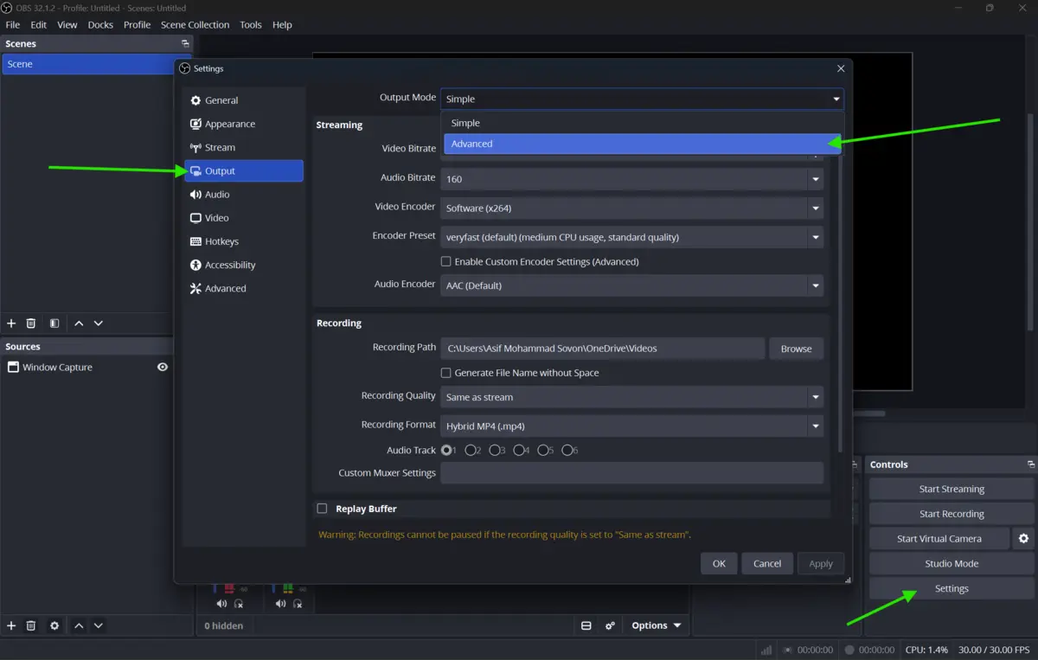
Task: Select Audio Track 4 radio button
Action: (x=519, y=450)
